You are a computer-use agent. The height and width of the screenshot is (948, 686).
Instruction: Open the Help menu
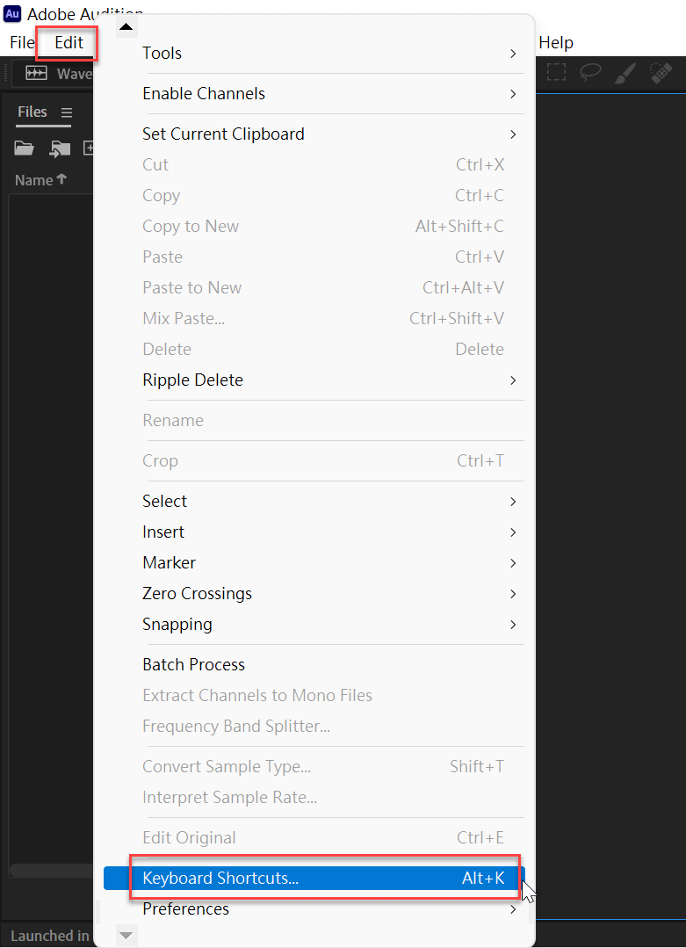556,42
